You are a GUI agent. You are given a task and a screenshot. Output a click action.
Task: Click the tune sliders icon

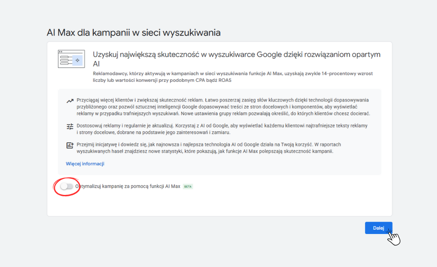coord(70,126)
